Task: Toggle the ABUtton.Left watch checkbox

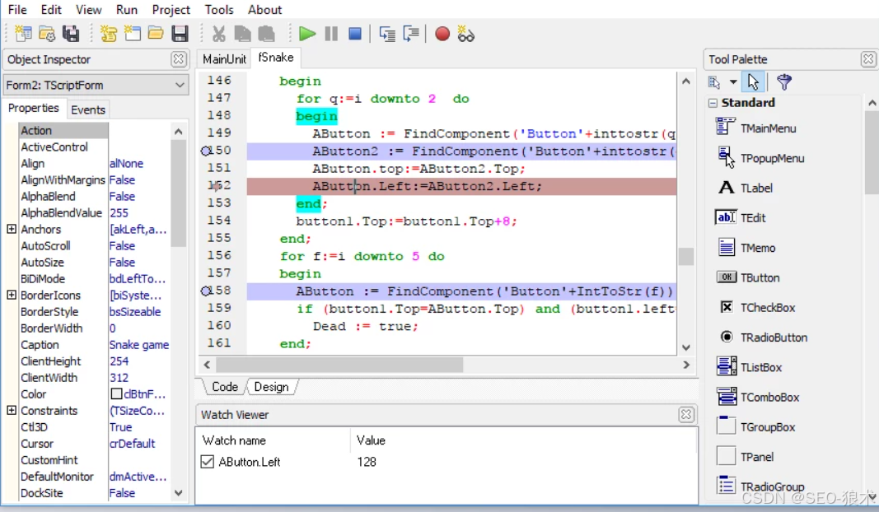Action: pos(207,462)
